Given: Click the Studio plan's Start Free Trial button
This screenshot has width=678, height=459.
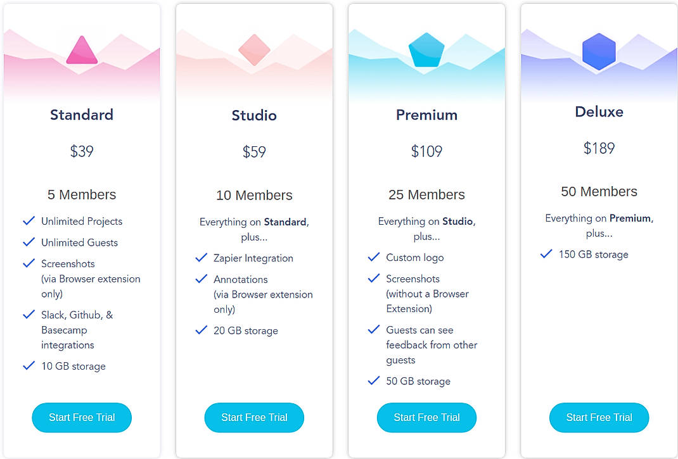Looking at the screenshot, I should click(x=254, y=418).
